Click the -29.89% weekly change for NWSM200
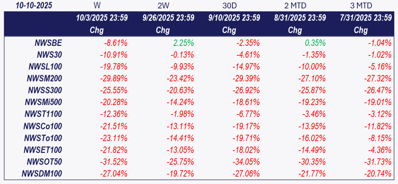398x184 pixels. tap(114, 79)
